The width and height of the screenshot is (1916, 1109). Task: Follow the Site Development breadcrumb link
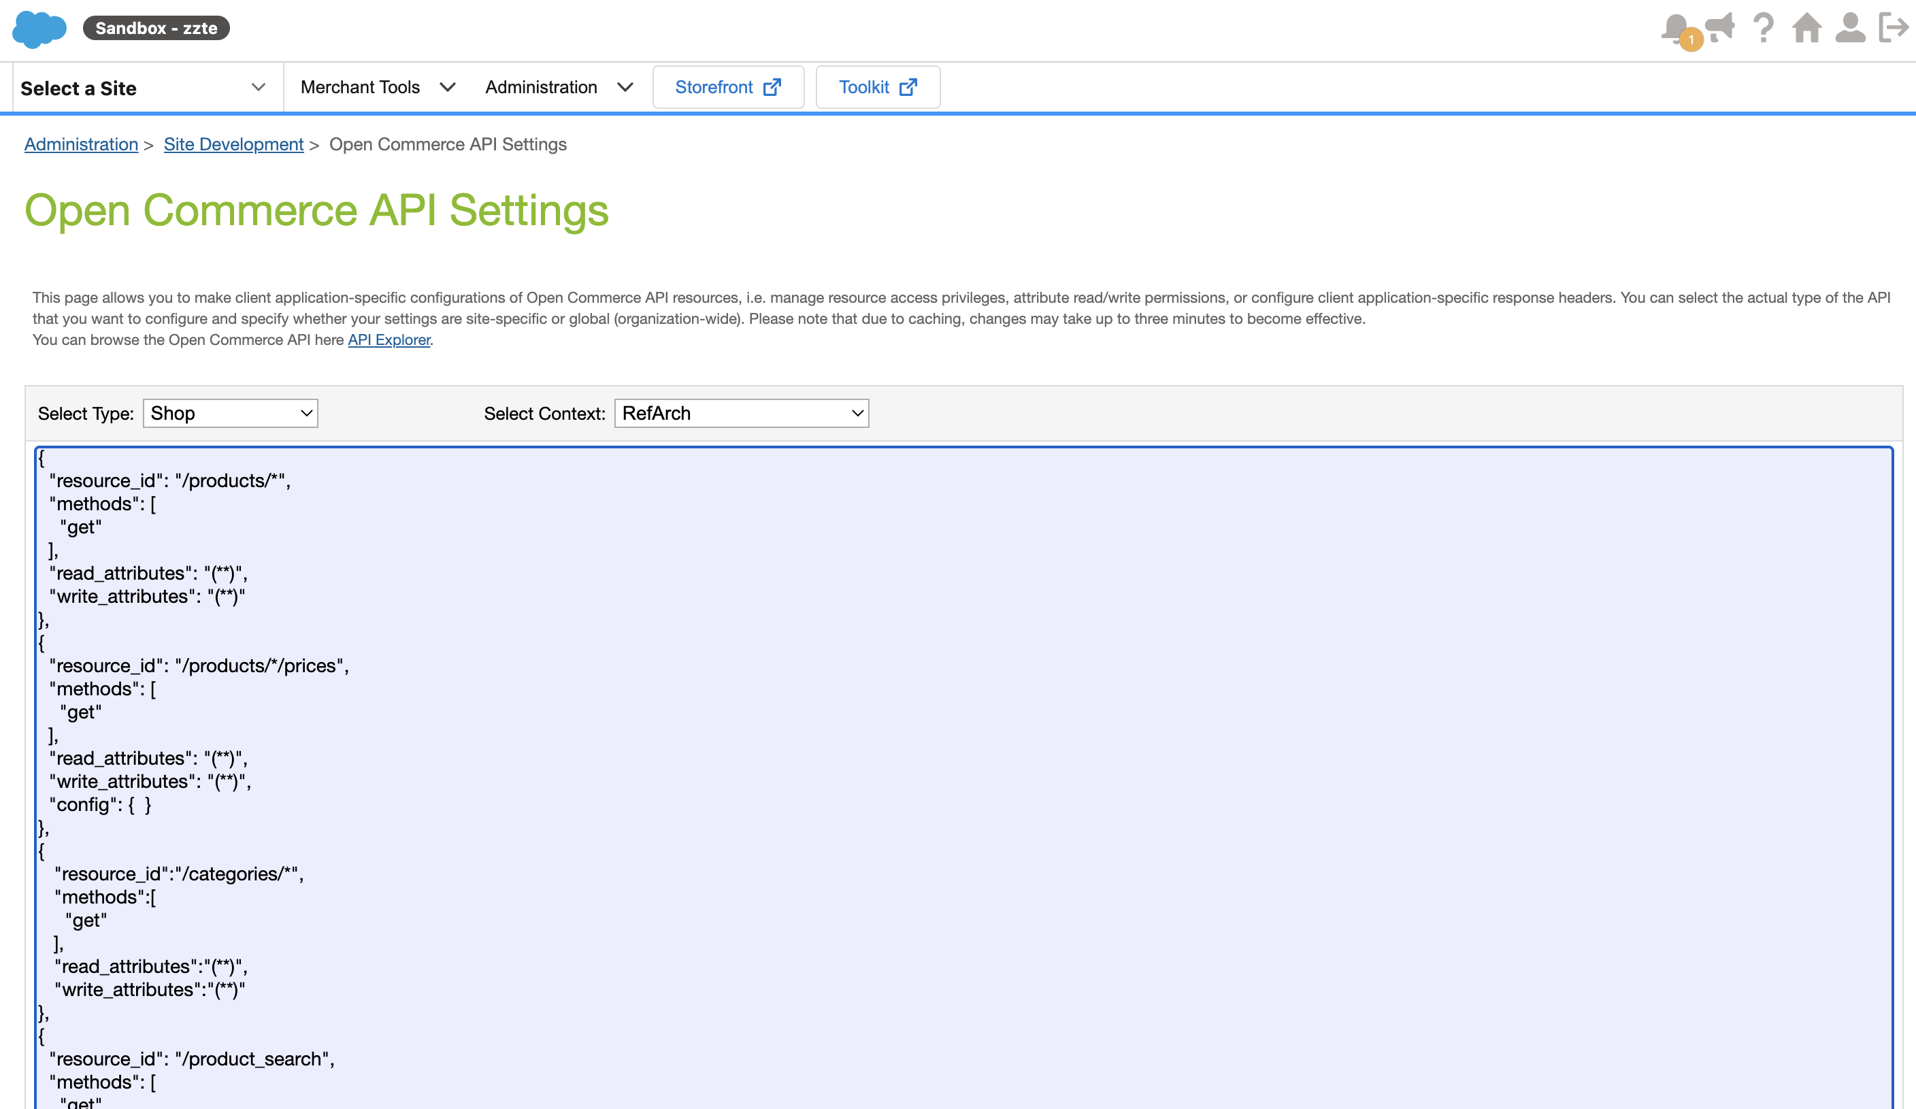coord(233,144)
